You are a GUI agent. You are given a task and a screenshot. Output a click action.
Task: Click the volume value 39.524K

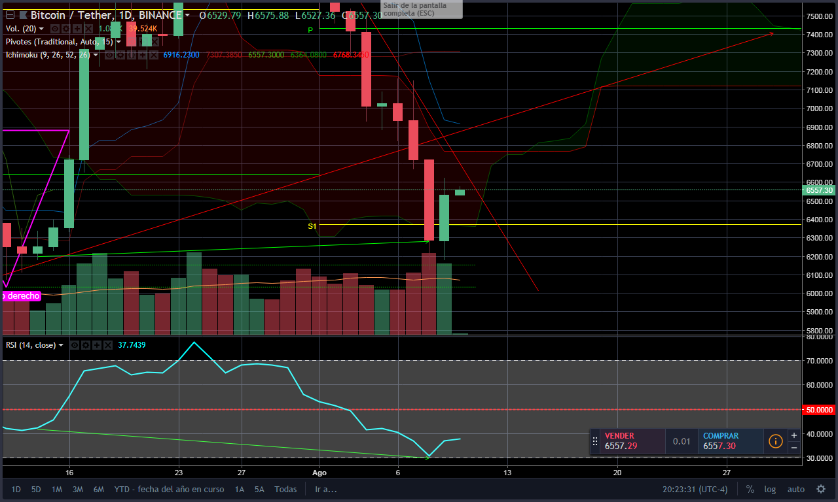point(143,29)
